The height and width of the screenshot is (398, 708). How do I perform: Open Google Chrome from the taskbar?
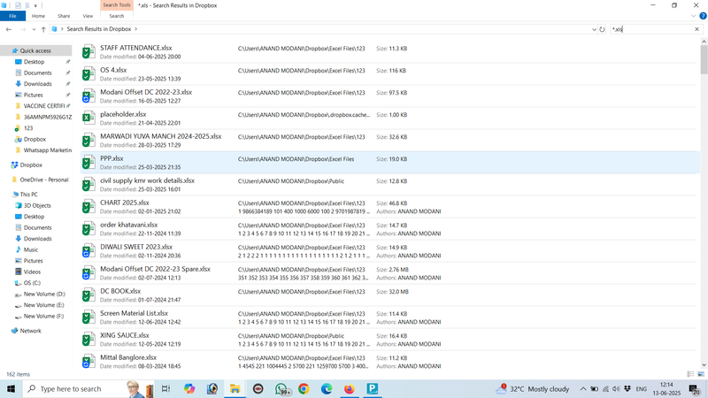click(x=304, y=389)
